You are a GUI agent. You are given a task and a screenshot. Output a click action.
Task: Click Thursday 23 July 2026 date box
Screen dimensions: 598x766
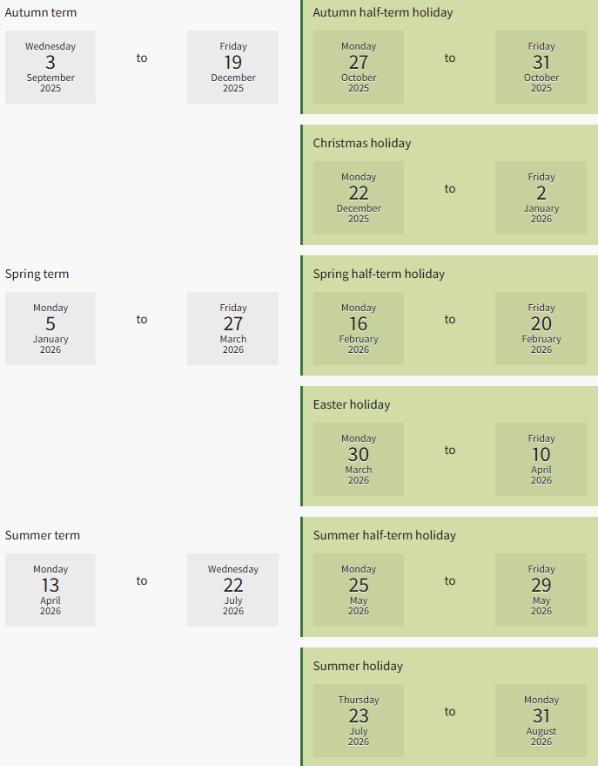click(359, 721)
